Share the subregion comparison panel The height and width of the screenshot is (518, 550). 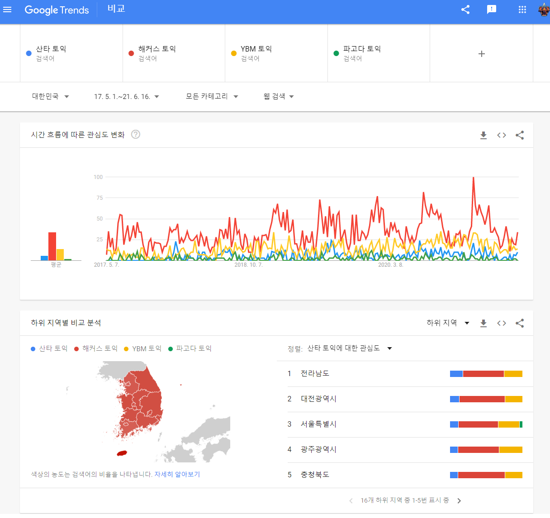tap(520, 323)
